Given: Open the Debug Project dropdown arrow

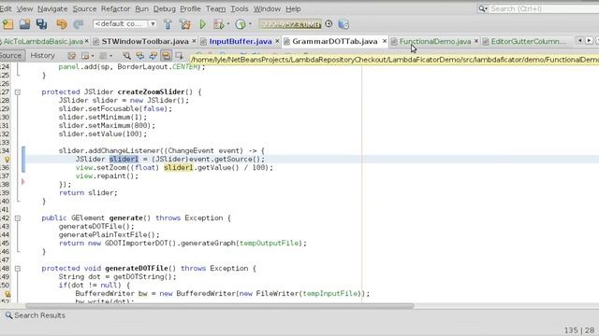Looking at the screenshot, I should tap(228, 24).
